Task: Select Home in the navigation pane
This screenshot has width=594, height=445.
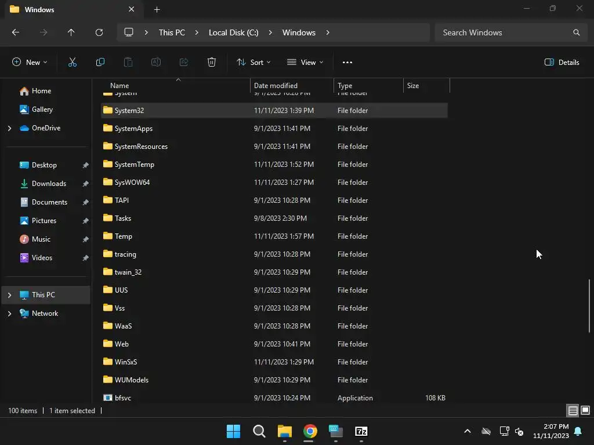Action: click(x=41, y=91)
